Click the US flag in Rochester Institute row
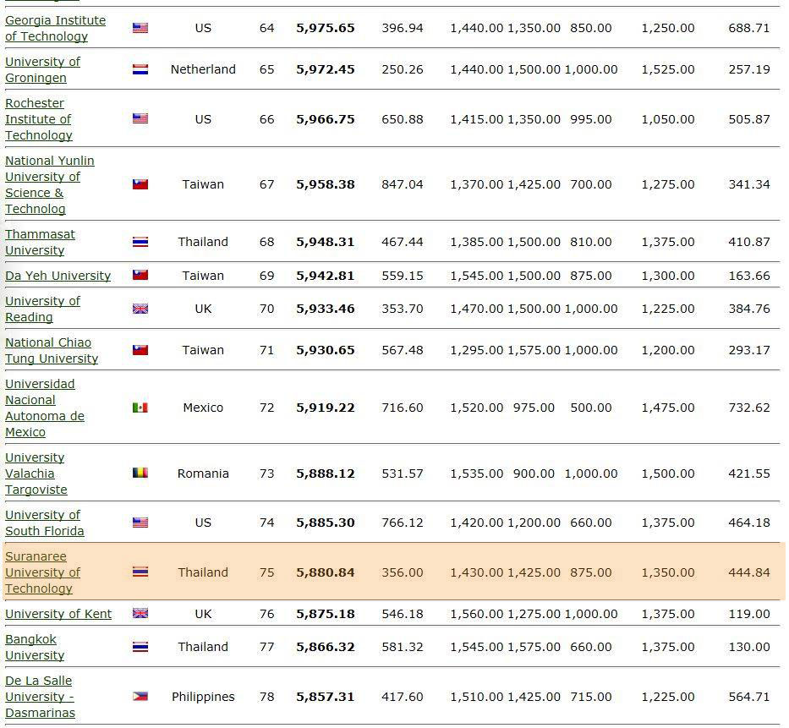 (x=140, y=118)
